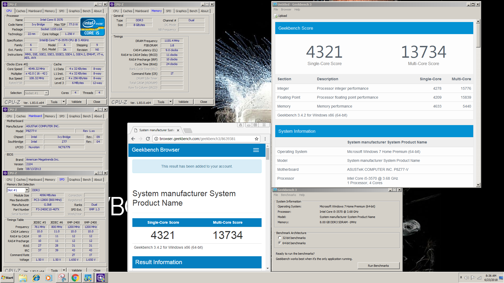This screenshot has width=504, height=283.
Task: Open Windows Media Player taskbar icon
Action: coord(49,278)
